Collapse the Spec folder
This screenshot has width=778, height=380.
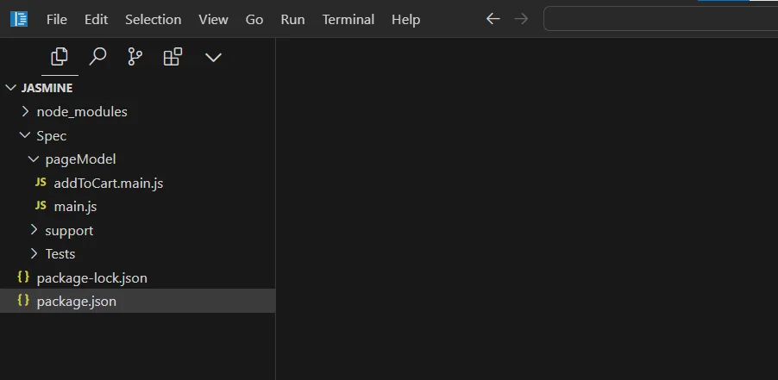51,136
